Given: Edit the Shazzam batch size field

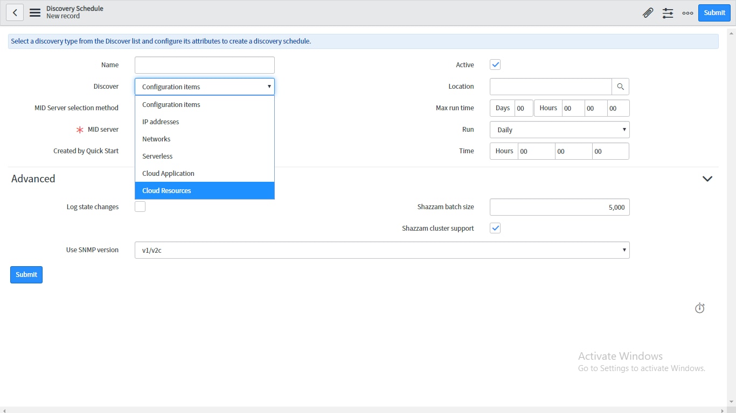Looking at the screenshot, I should 559,207.
